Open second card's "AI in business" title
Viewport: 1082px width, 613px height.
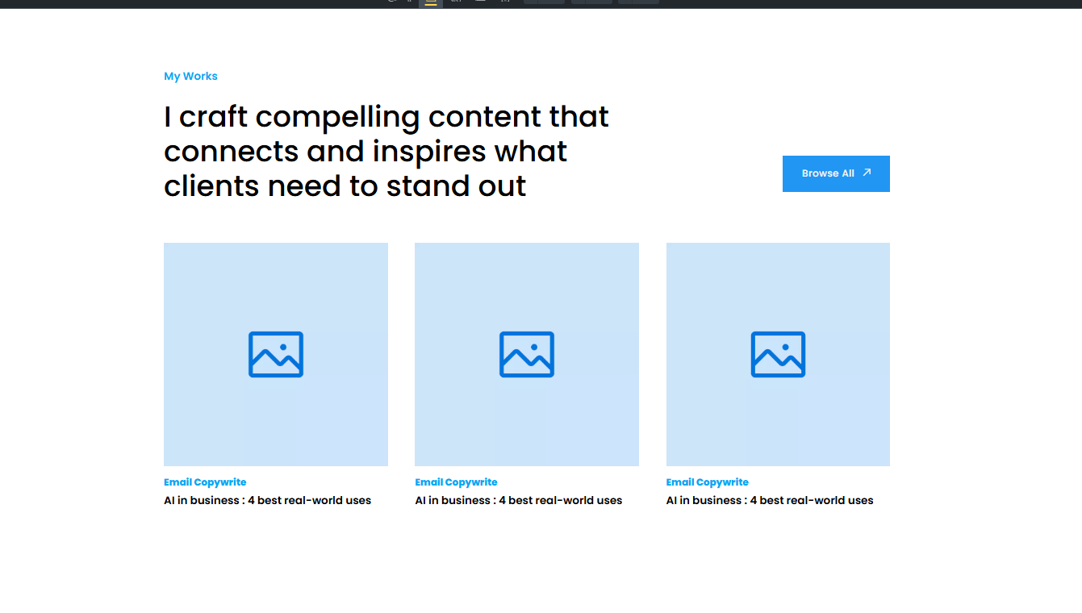[518, 501]
